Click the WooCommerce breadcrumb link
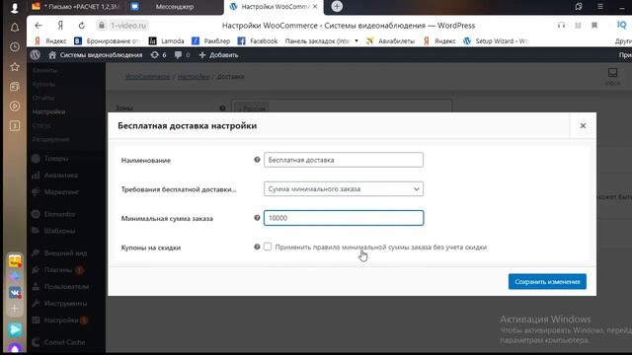The width and height of the screenshot is (632, 355). tap(147, 77)
